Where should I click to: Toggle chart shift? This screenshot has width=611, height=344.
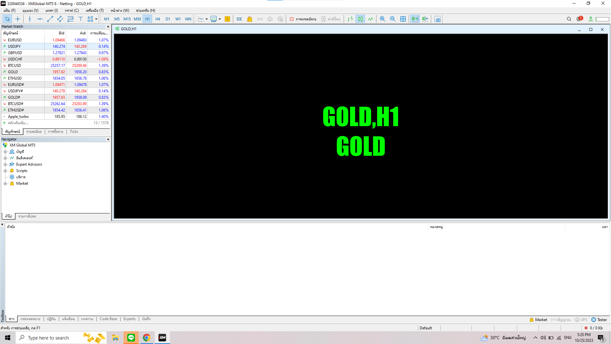tap(425, 19)
